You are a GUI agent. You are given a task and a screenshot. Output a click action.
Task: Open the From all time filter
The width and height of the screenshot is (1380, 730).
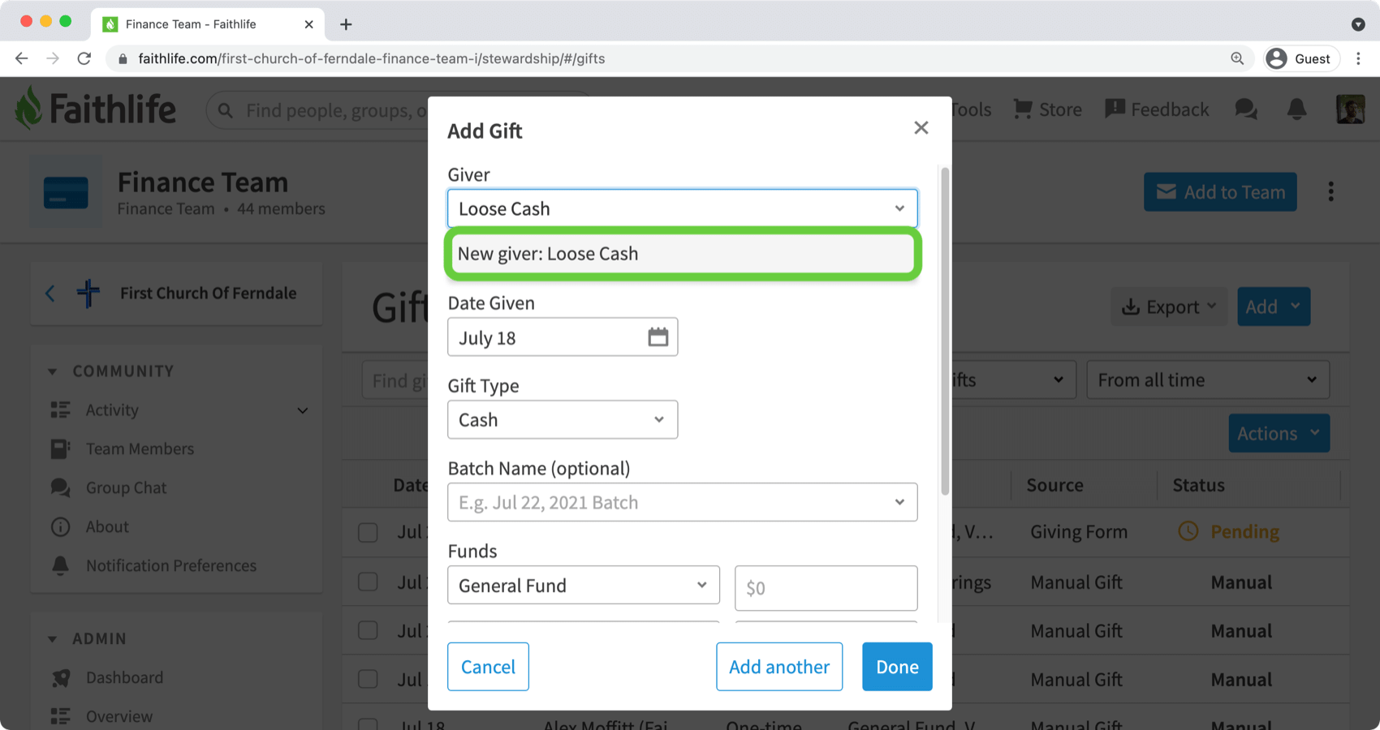click(x=1208, y=380)
